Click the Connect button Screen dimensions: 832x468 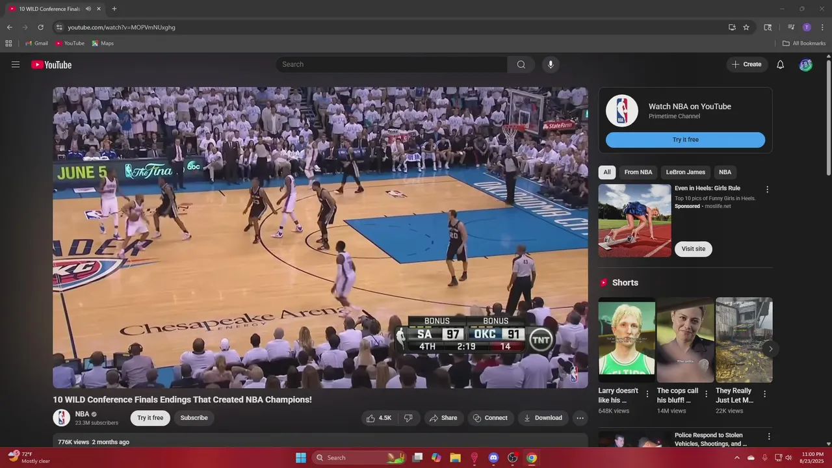[x=491, y=418]
